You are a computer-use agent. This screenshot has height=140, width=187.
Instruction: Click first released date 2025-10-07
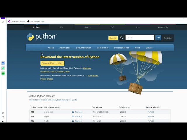97,116
